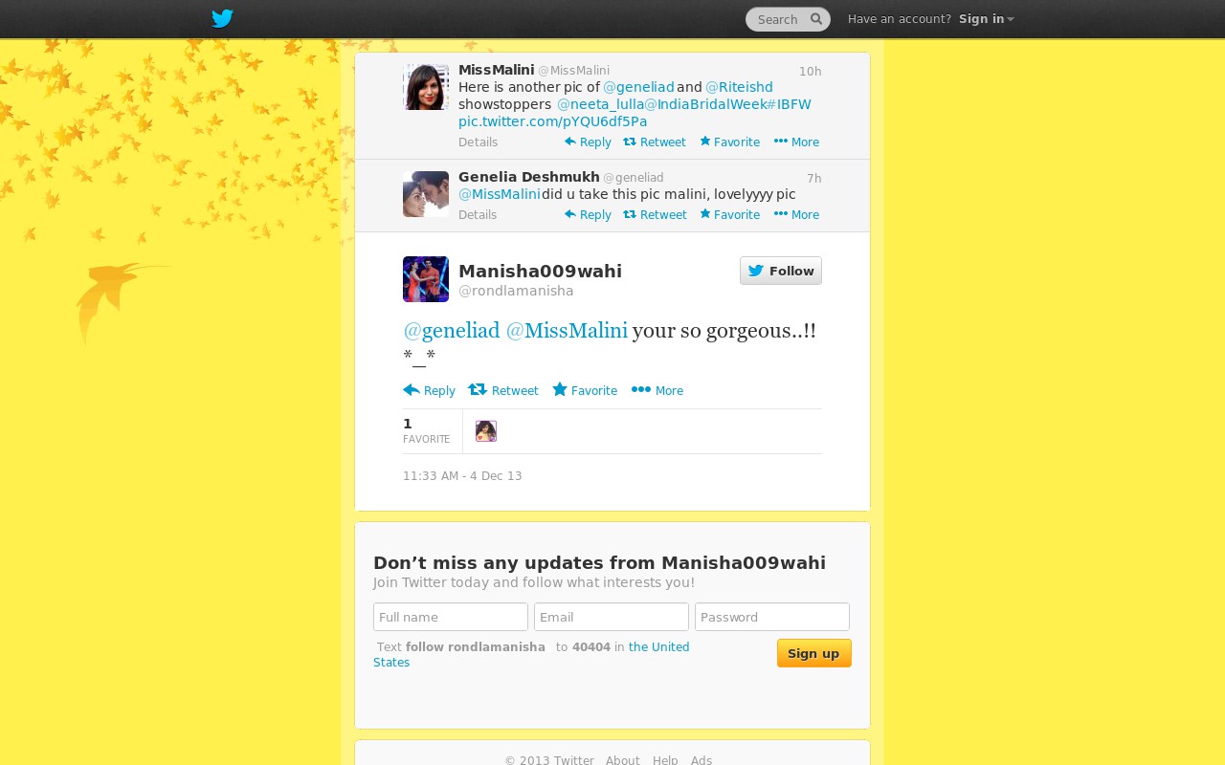The image size is (1225, 765).
Task: Focus the Email input field
Action: click(612, 617)
